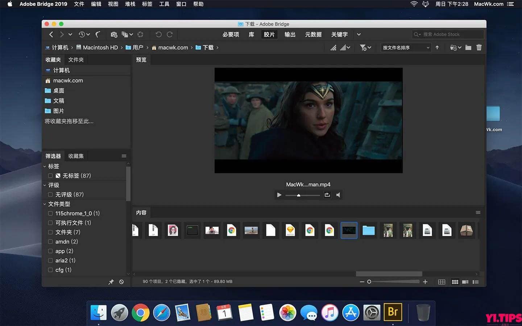Viewport: 522px width, 326px height.
Task: Play the MacWk....man.mp4 preview video
Action: (x=279, y=195)
